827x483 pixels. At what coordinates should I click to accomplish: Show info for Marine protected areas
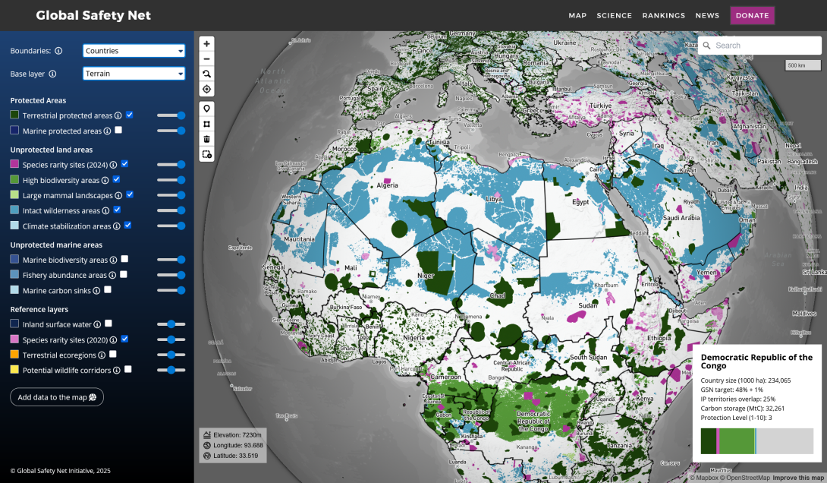[107, 131]
